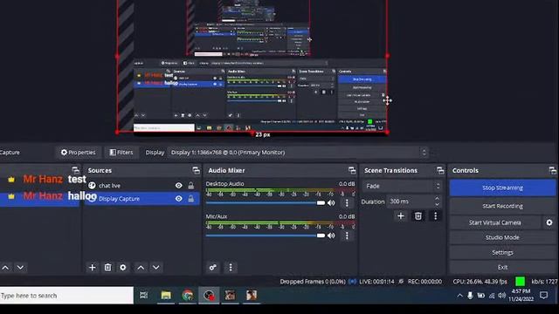The width and height of the screenshot is (559, 314).
Task: Mute the Mic/Aux channel
Action: click(331, 235)
